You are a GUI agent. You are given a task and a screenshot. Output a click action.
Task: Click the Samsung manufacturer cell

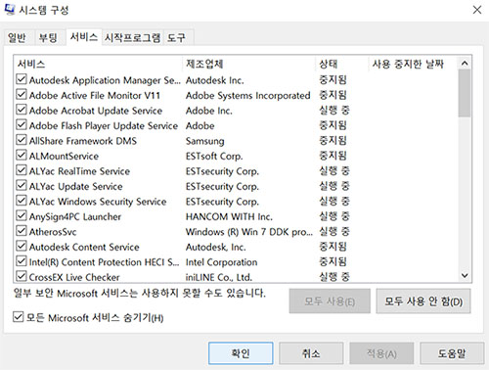click(x=205, y=141)
